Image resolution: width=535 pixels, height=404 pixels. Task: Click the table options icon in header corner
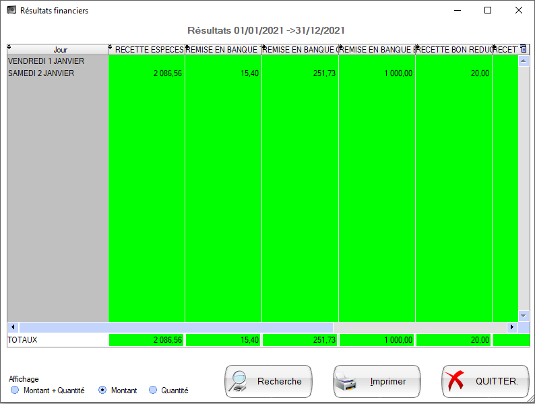tap(524, 49)
